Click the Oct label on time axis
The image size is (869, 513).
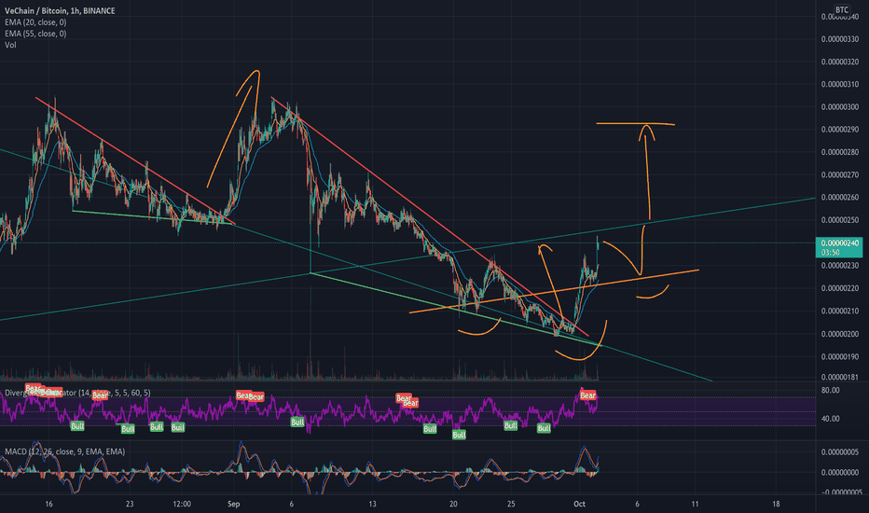(579, 504)
